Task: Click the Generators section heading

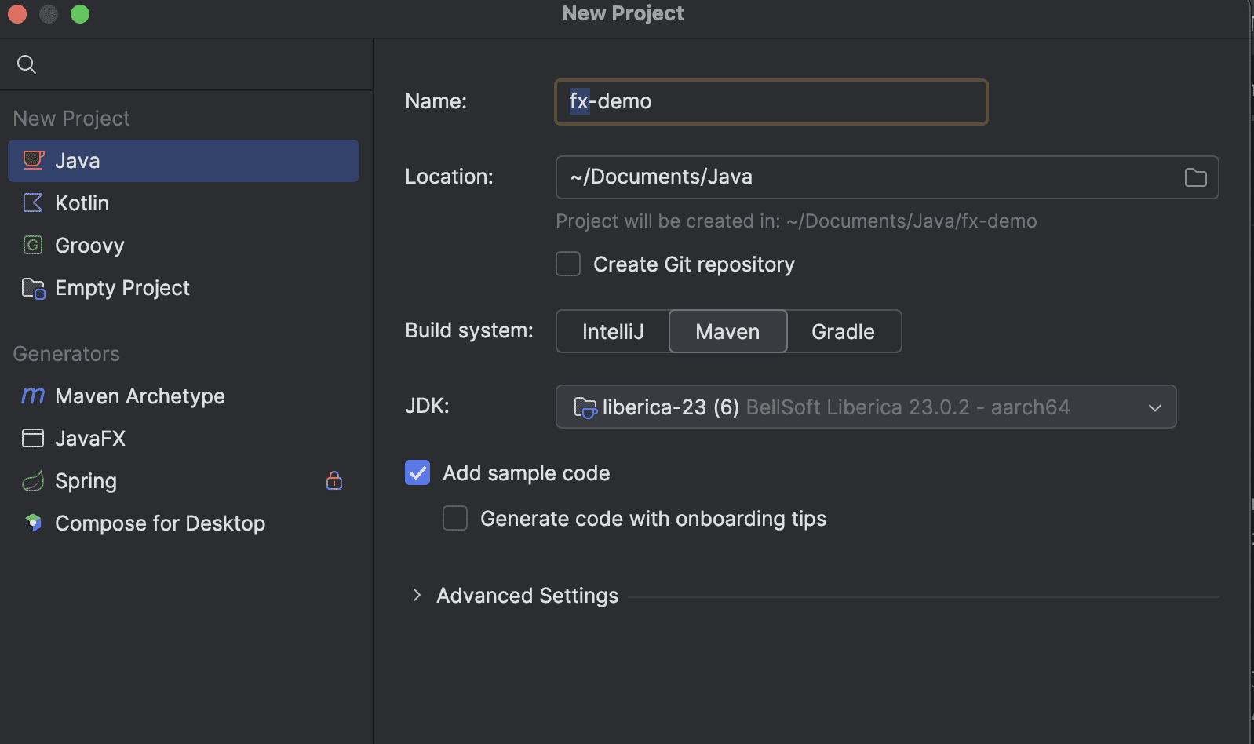Action: pyautogui.click(x=67, y=354)
